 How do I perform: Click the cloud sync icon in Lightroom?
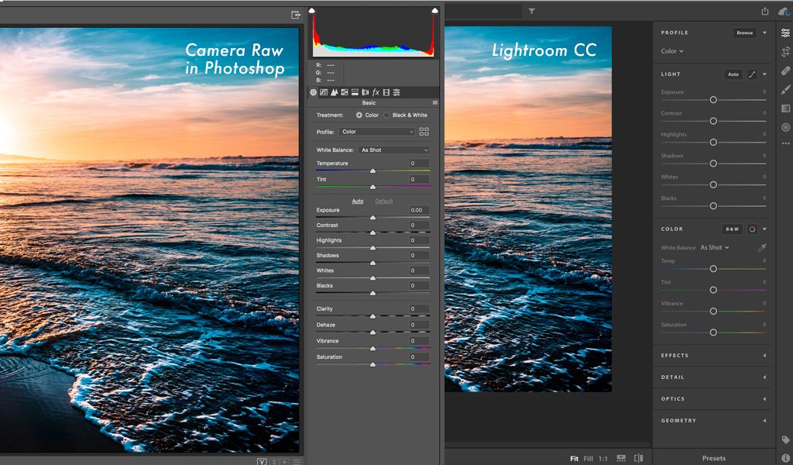(x=784, y=11)
